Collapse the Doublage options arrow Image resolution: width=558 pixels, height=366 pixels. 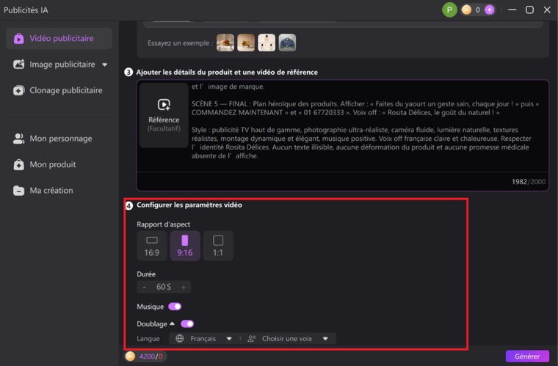point(172,323)
